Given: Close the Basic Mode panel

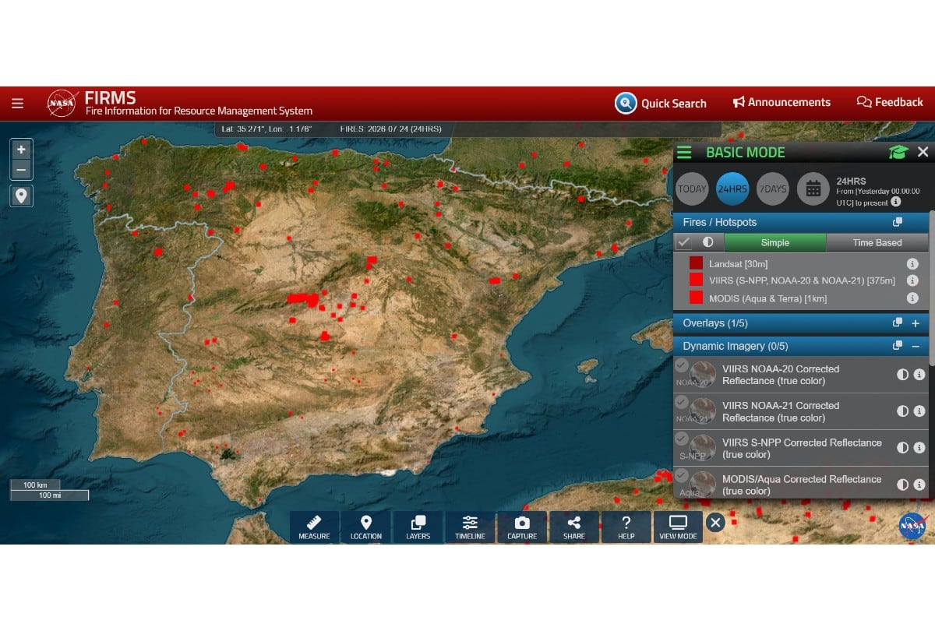Looking at the screenshot, I should [923, 152].
